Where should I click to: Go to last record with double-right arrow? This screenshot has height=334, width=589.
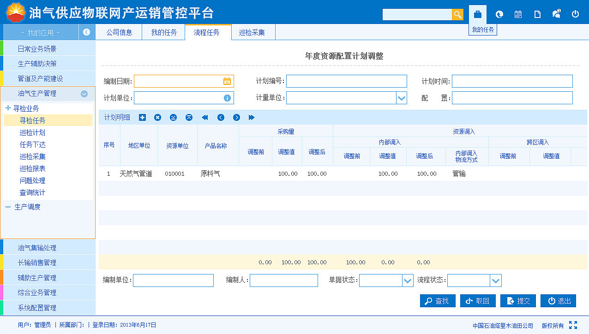coord(252,118)
